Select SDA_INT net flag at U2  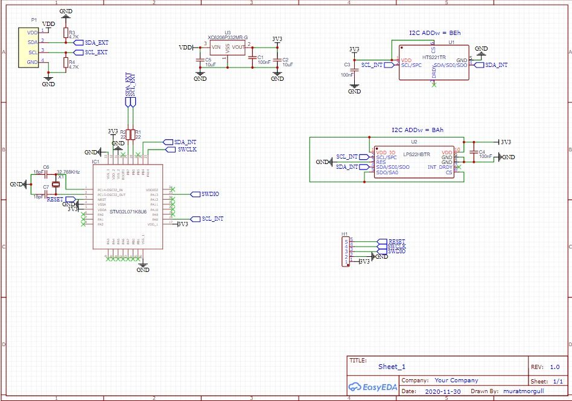pos(353,166)
